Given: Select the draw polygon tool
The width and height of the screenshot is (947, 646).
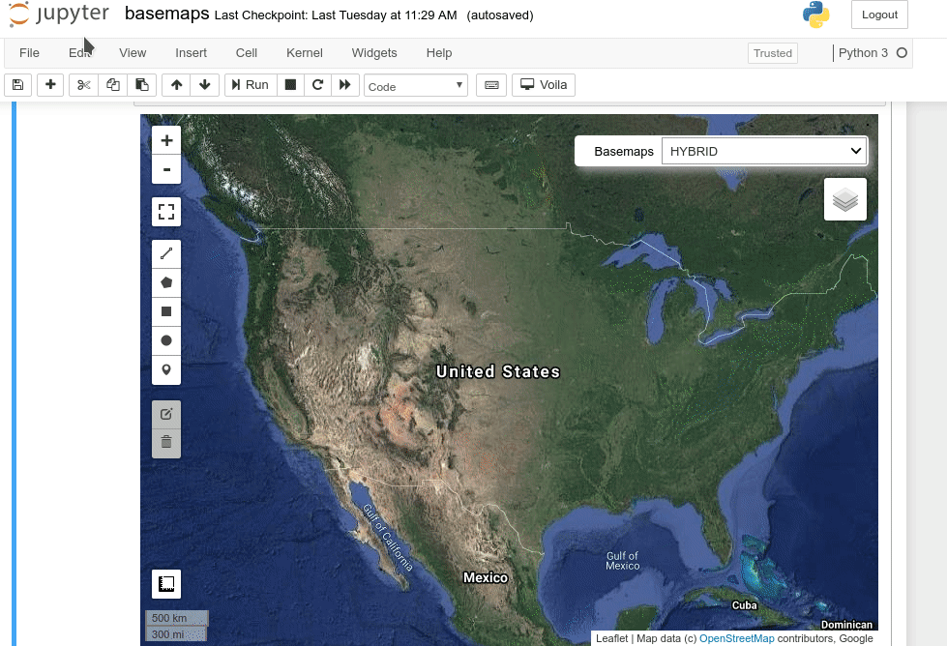Looking at the screenshot, I should point(166,283).
